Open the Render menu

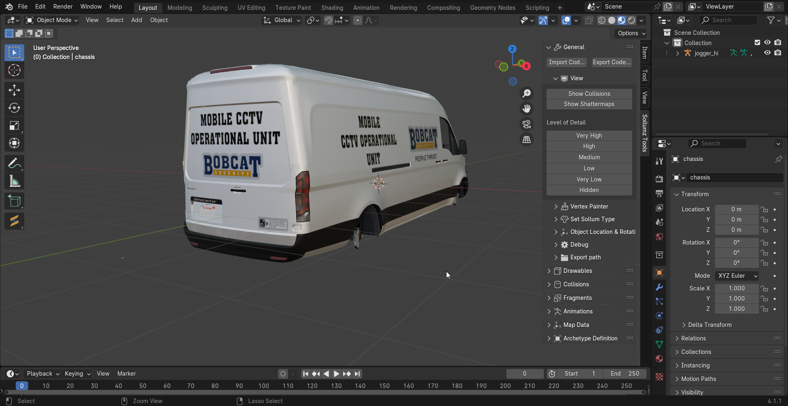coord(63,7)
